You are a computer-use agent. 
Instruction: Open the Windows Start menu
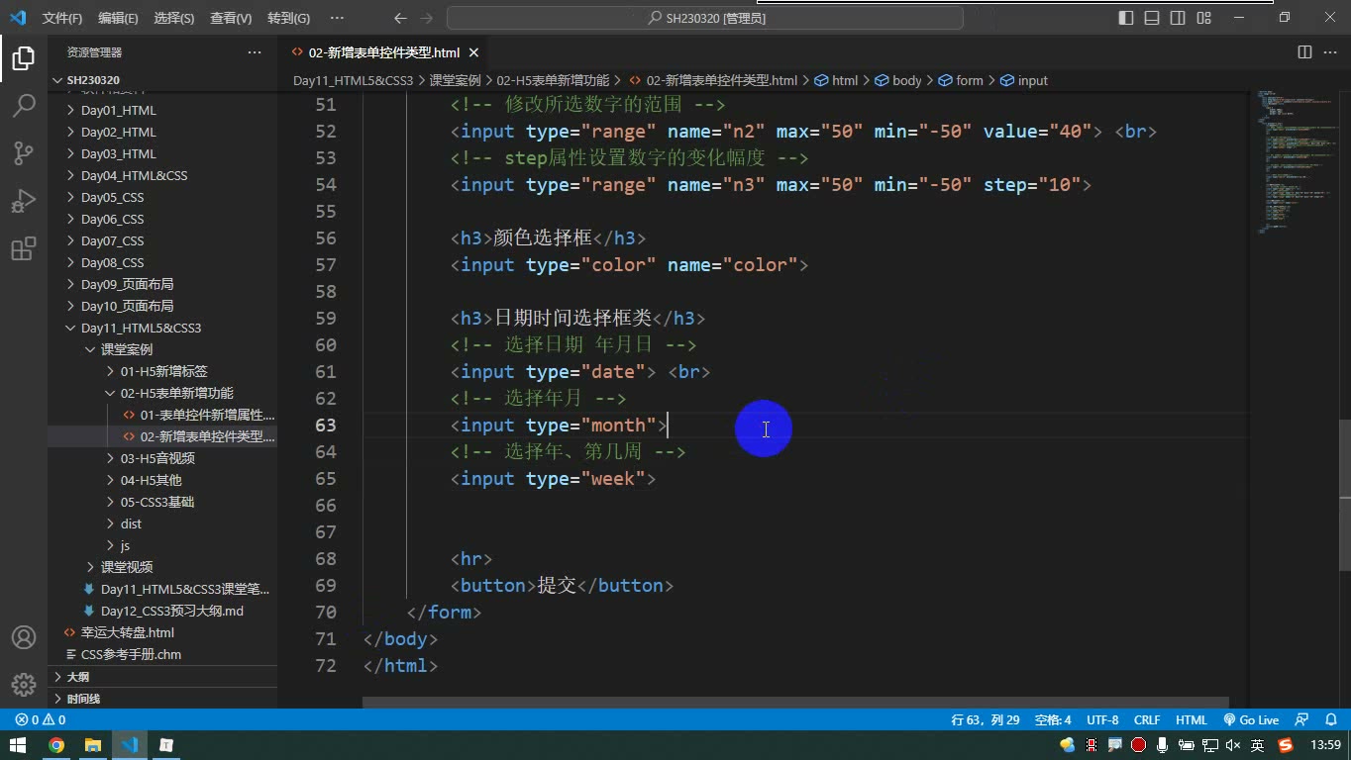[18, 745]
